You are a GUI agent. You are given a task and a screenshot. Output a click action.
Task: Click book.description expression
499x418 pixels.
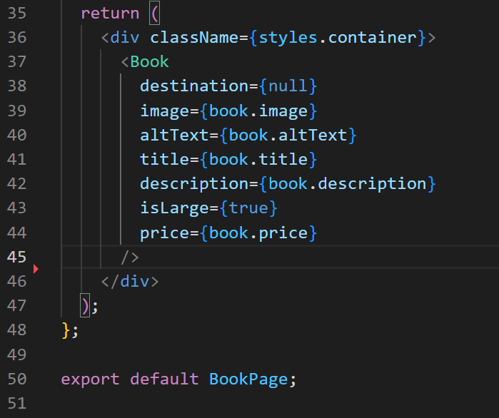point(347,184)
